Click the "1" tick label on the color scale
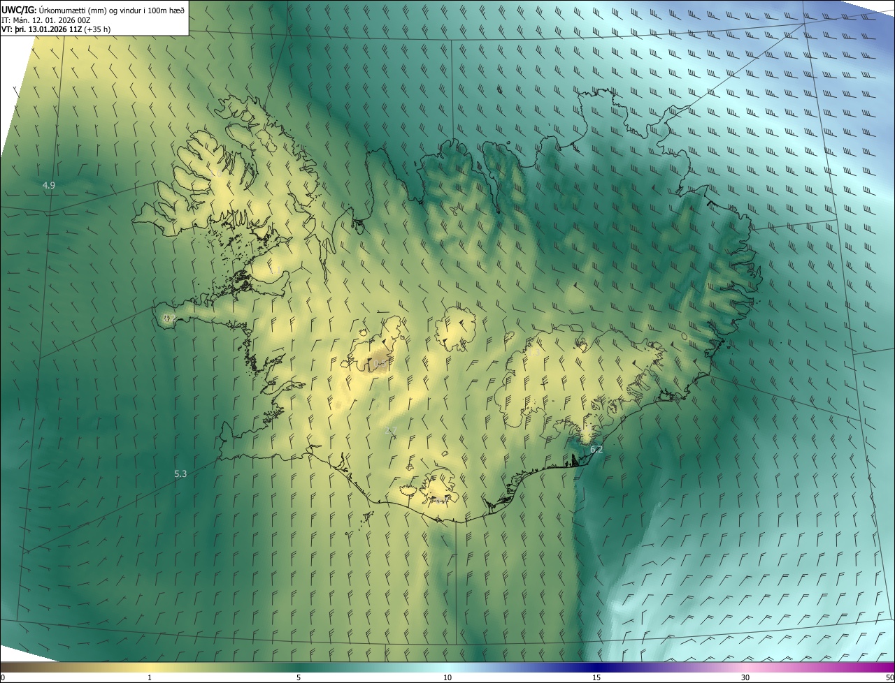The height and width of the screenshot is (683, 895). (x=150, y=678)
